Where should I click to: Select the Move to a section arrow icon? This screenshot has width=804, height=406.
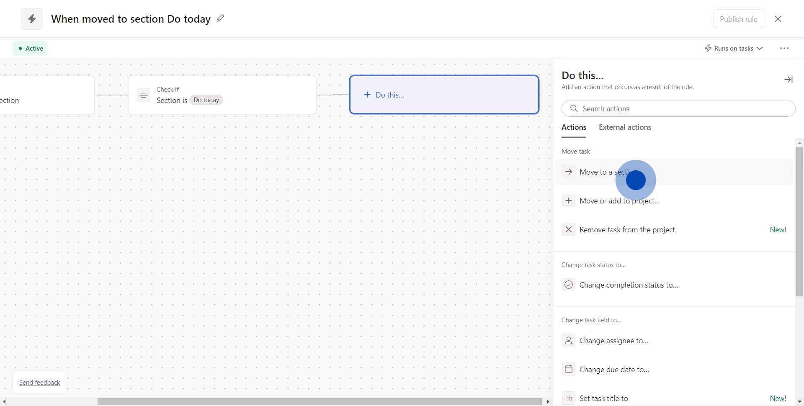(568, 172)
